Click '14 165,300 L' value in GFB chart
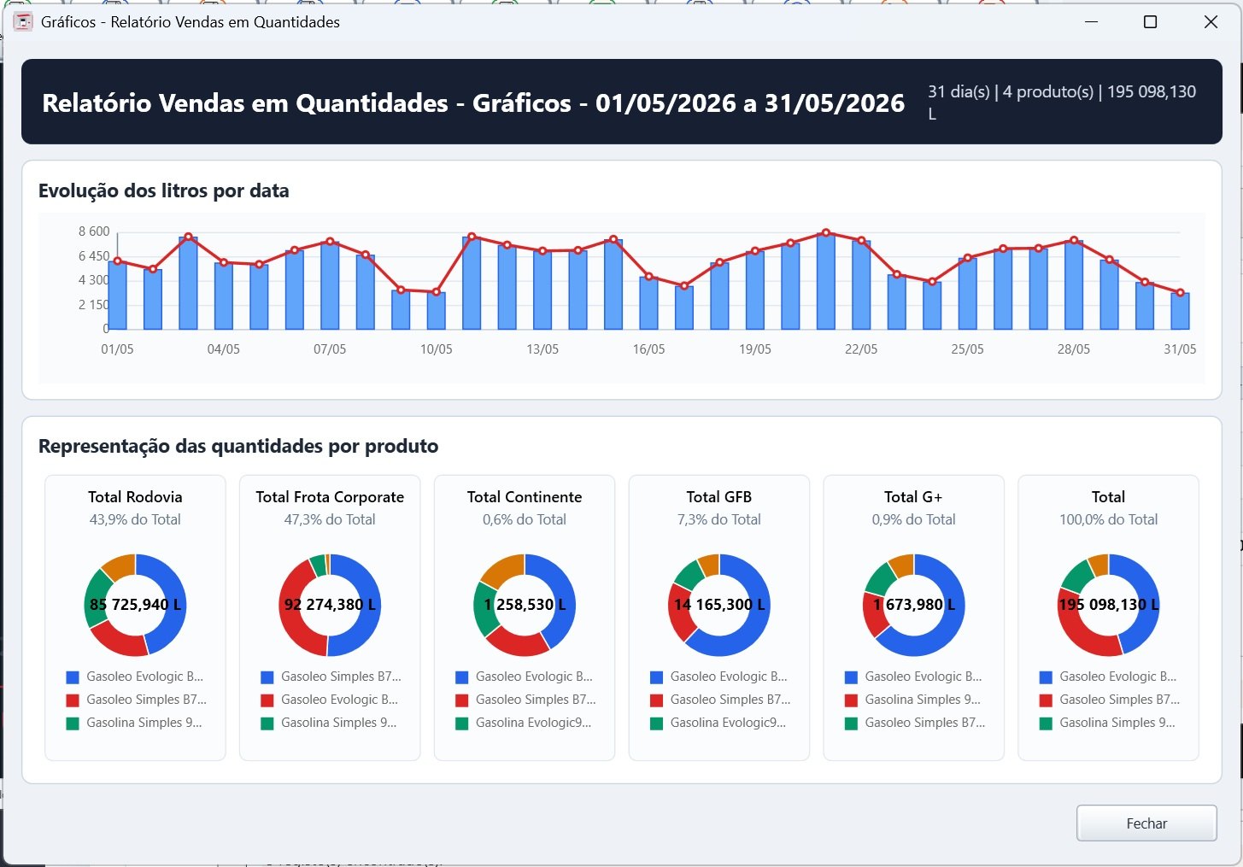The image size is (1243, 867). pos(719,605)
